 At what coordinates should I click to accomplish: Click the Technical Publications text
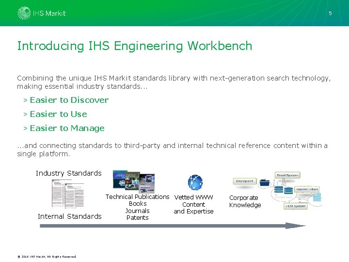[x=137, y=196]
